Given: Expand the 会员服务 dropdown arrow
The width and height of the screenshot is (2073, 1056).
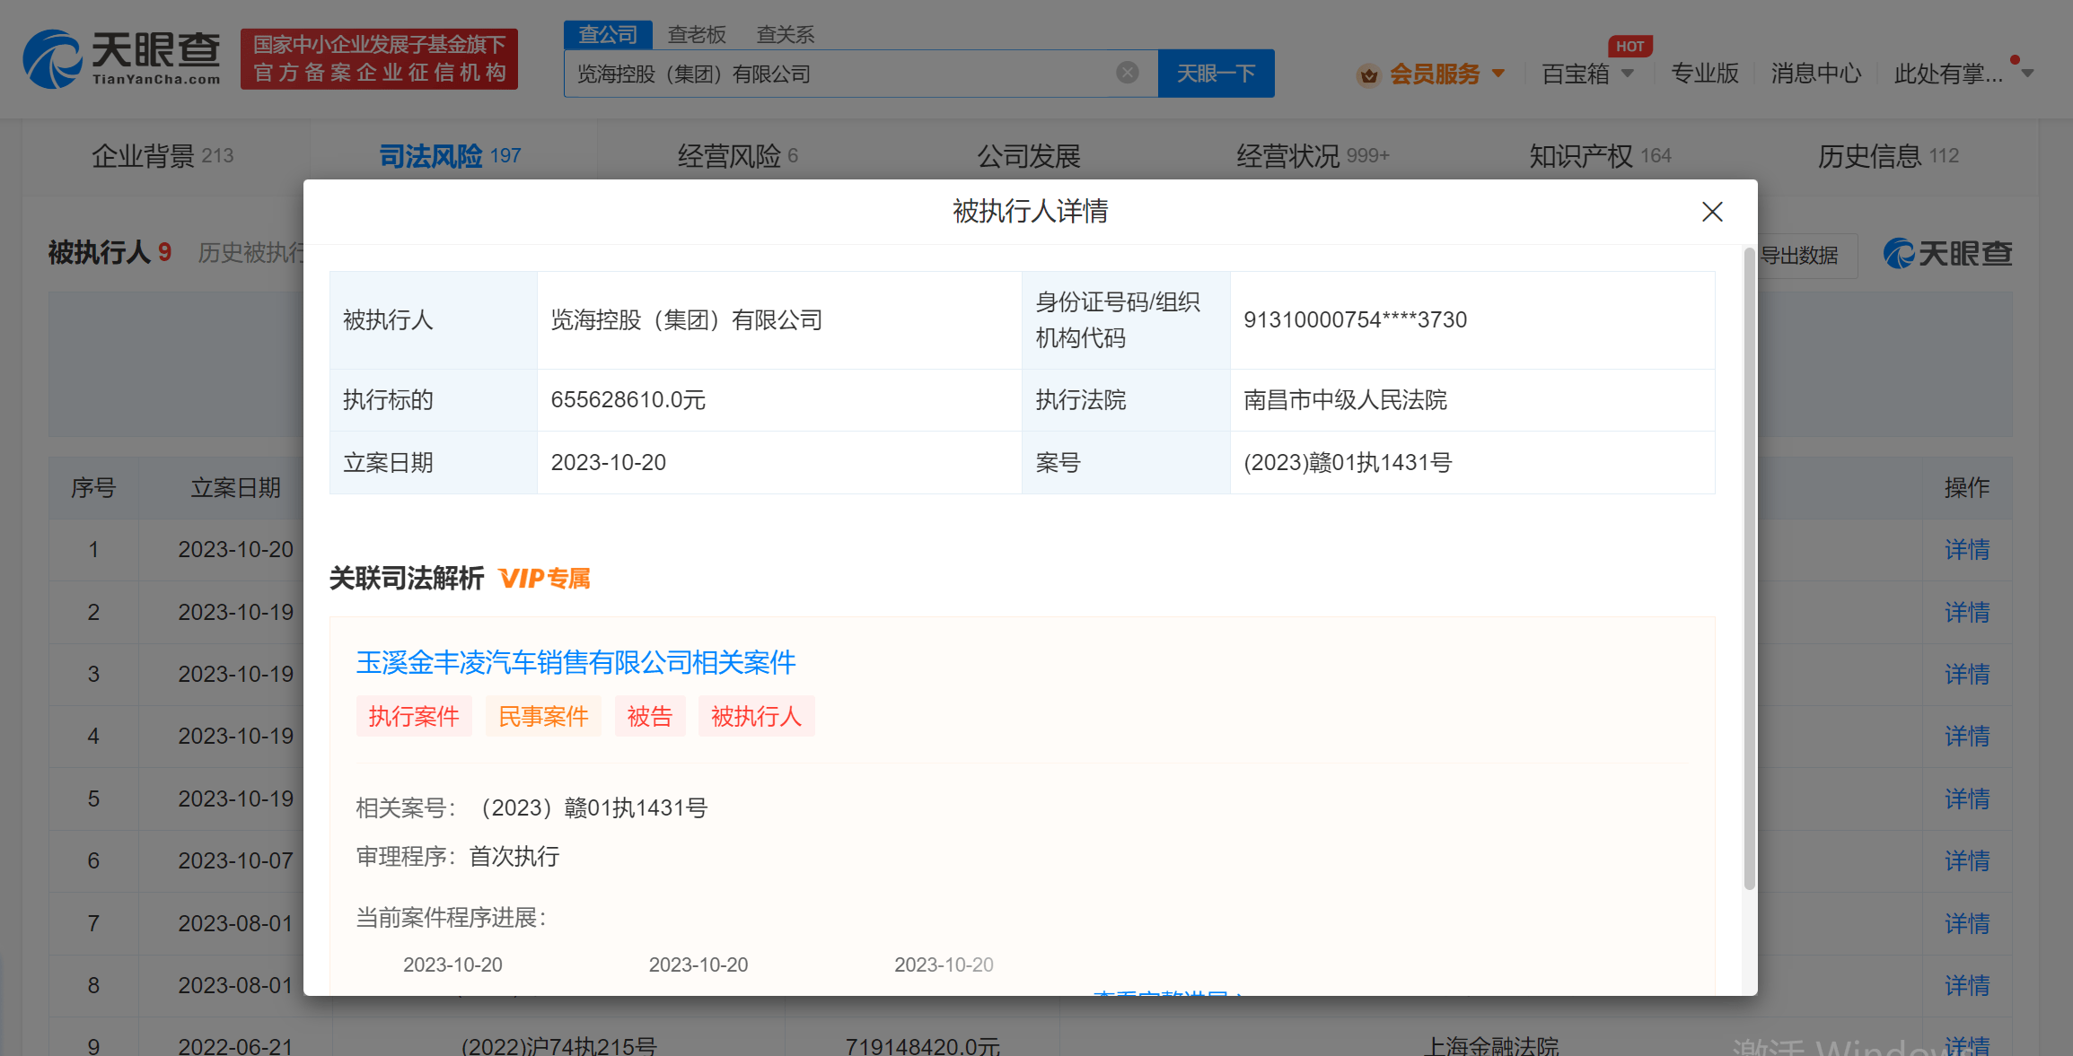Looking at the screenshot, I should click(1498, 74).
